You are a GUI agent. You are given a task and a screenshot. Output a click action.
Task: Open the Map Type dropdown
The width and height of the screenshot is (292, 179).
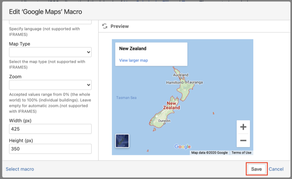pyautogui.click(x=50, y=52)
